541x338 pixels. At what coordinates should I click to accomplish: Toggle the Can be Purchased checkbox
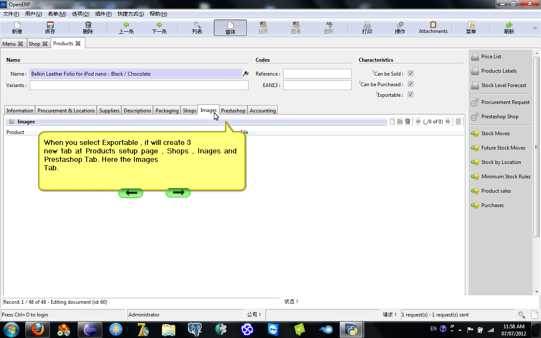(x=410, y=84)
